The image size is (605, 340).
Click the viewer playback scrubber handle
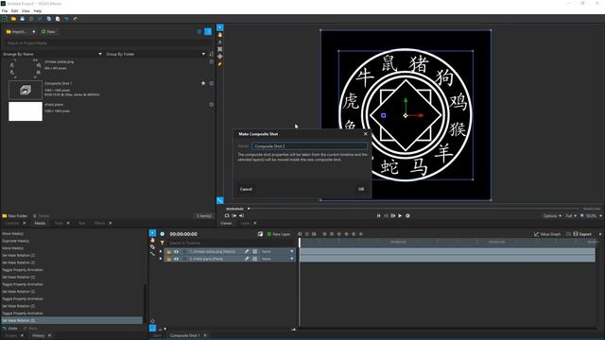tap(249, 209)
